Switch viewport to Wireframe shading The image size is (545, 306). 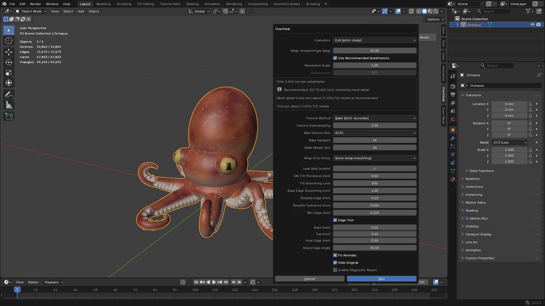[x=419, y=11]
